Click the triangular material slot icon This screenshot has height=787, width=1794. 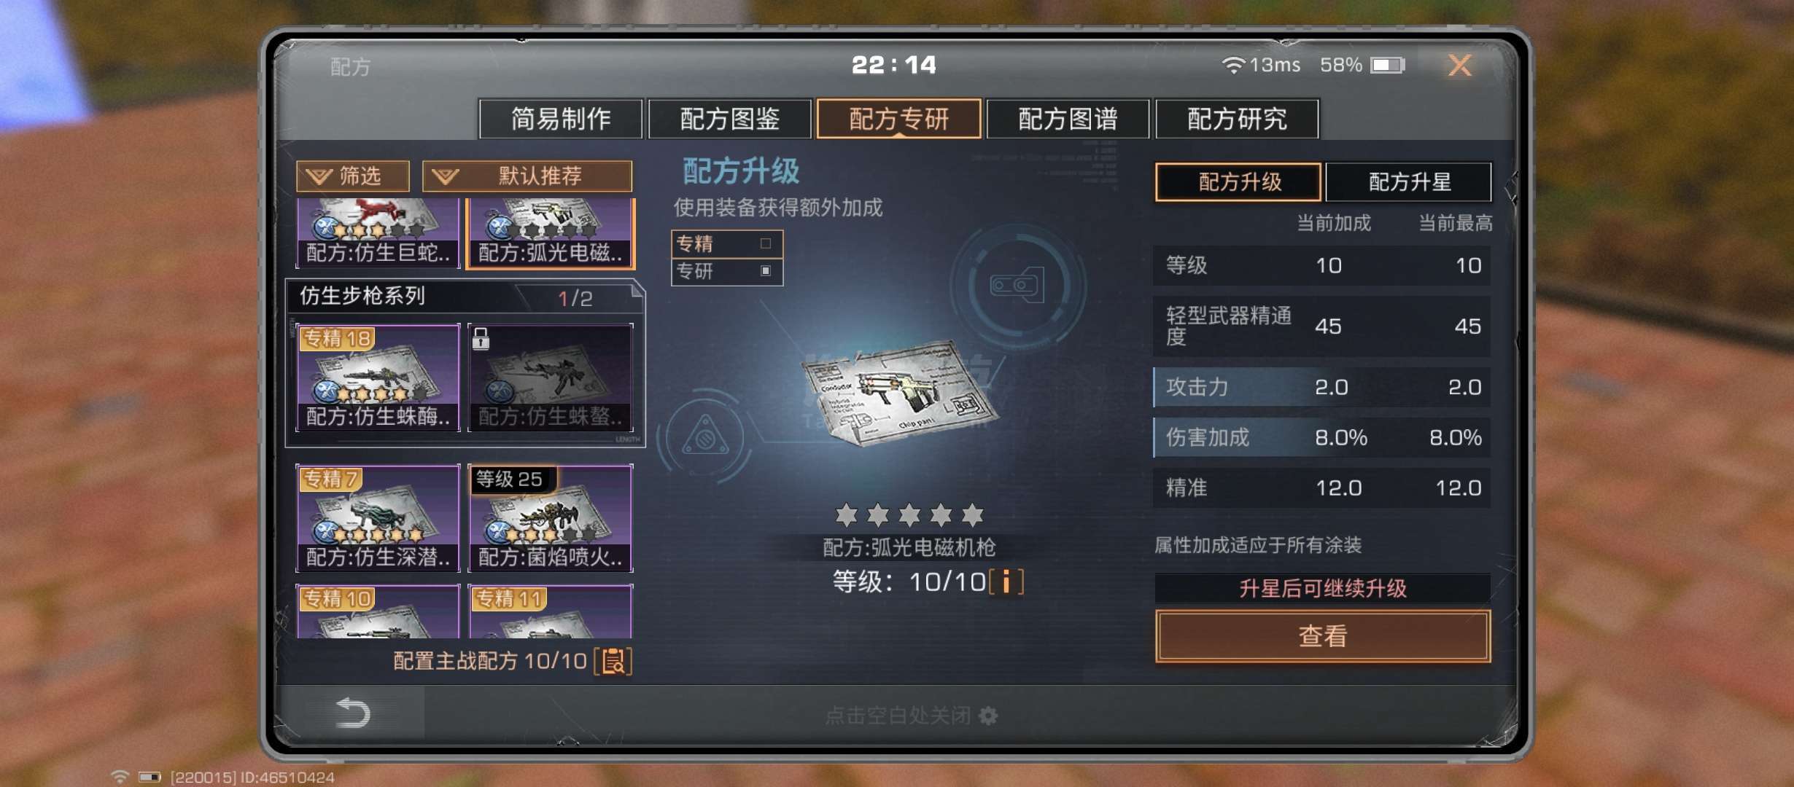(704, 437)
